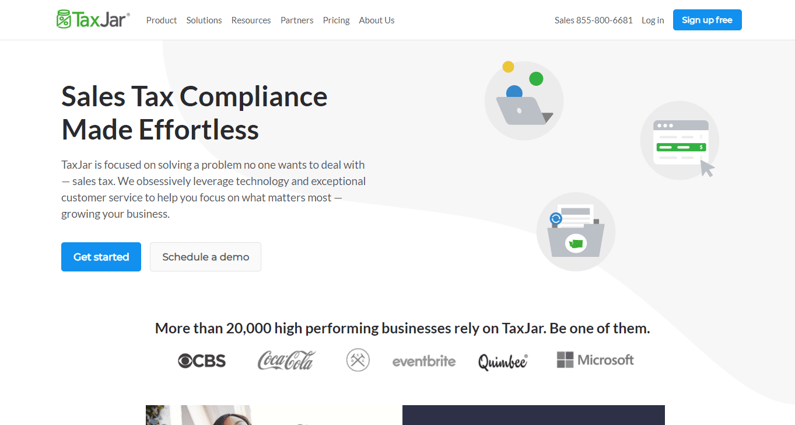
Task: Select the Quimbee brand logo
Action: (503, 360)
